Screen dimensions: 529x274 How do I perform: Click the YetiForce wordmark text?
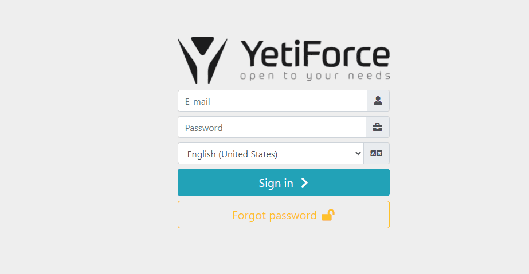pos(315,54)
